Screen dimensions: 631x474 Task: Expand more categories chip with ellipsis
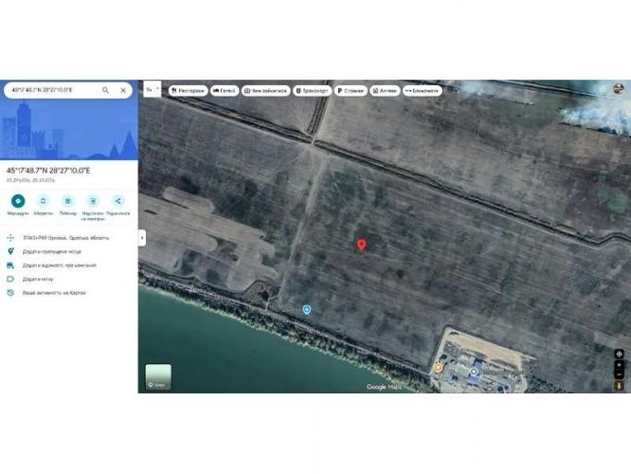[x=422, y=91]
